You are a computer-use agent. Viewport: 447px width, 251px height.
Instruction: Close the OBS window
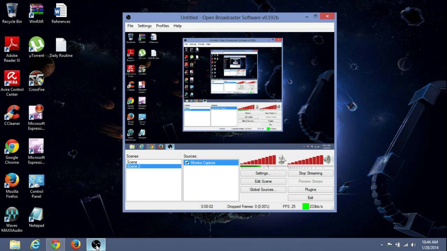(x=327, y=16)
